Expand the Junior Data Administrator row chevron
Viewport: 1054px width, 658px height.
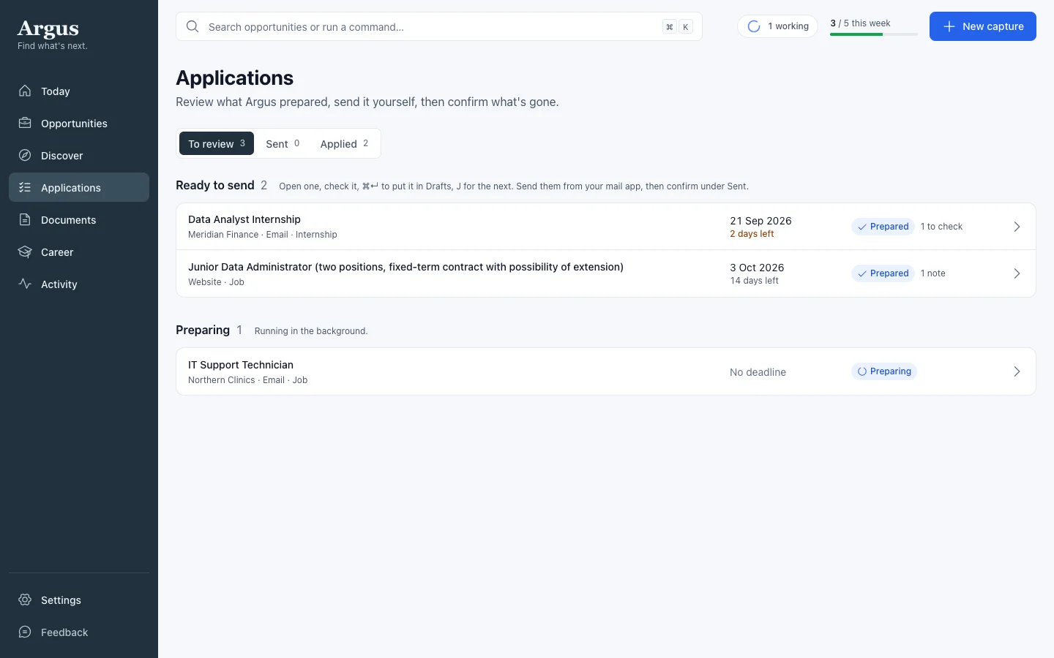1017,273
